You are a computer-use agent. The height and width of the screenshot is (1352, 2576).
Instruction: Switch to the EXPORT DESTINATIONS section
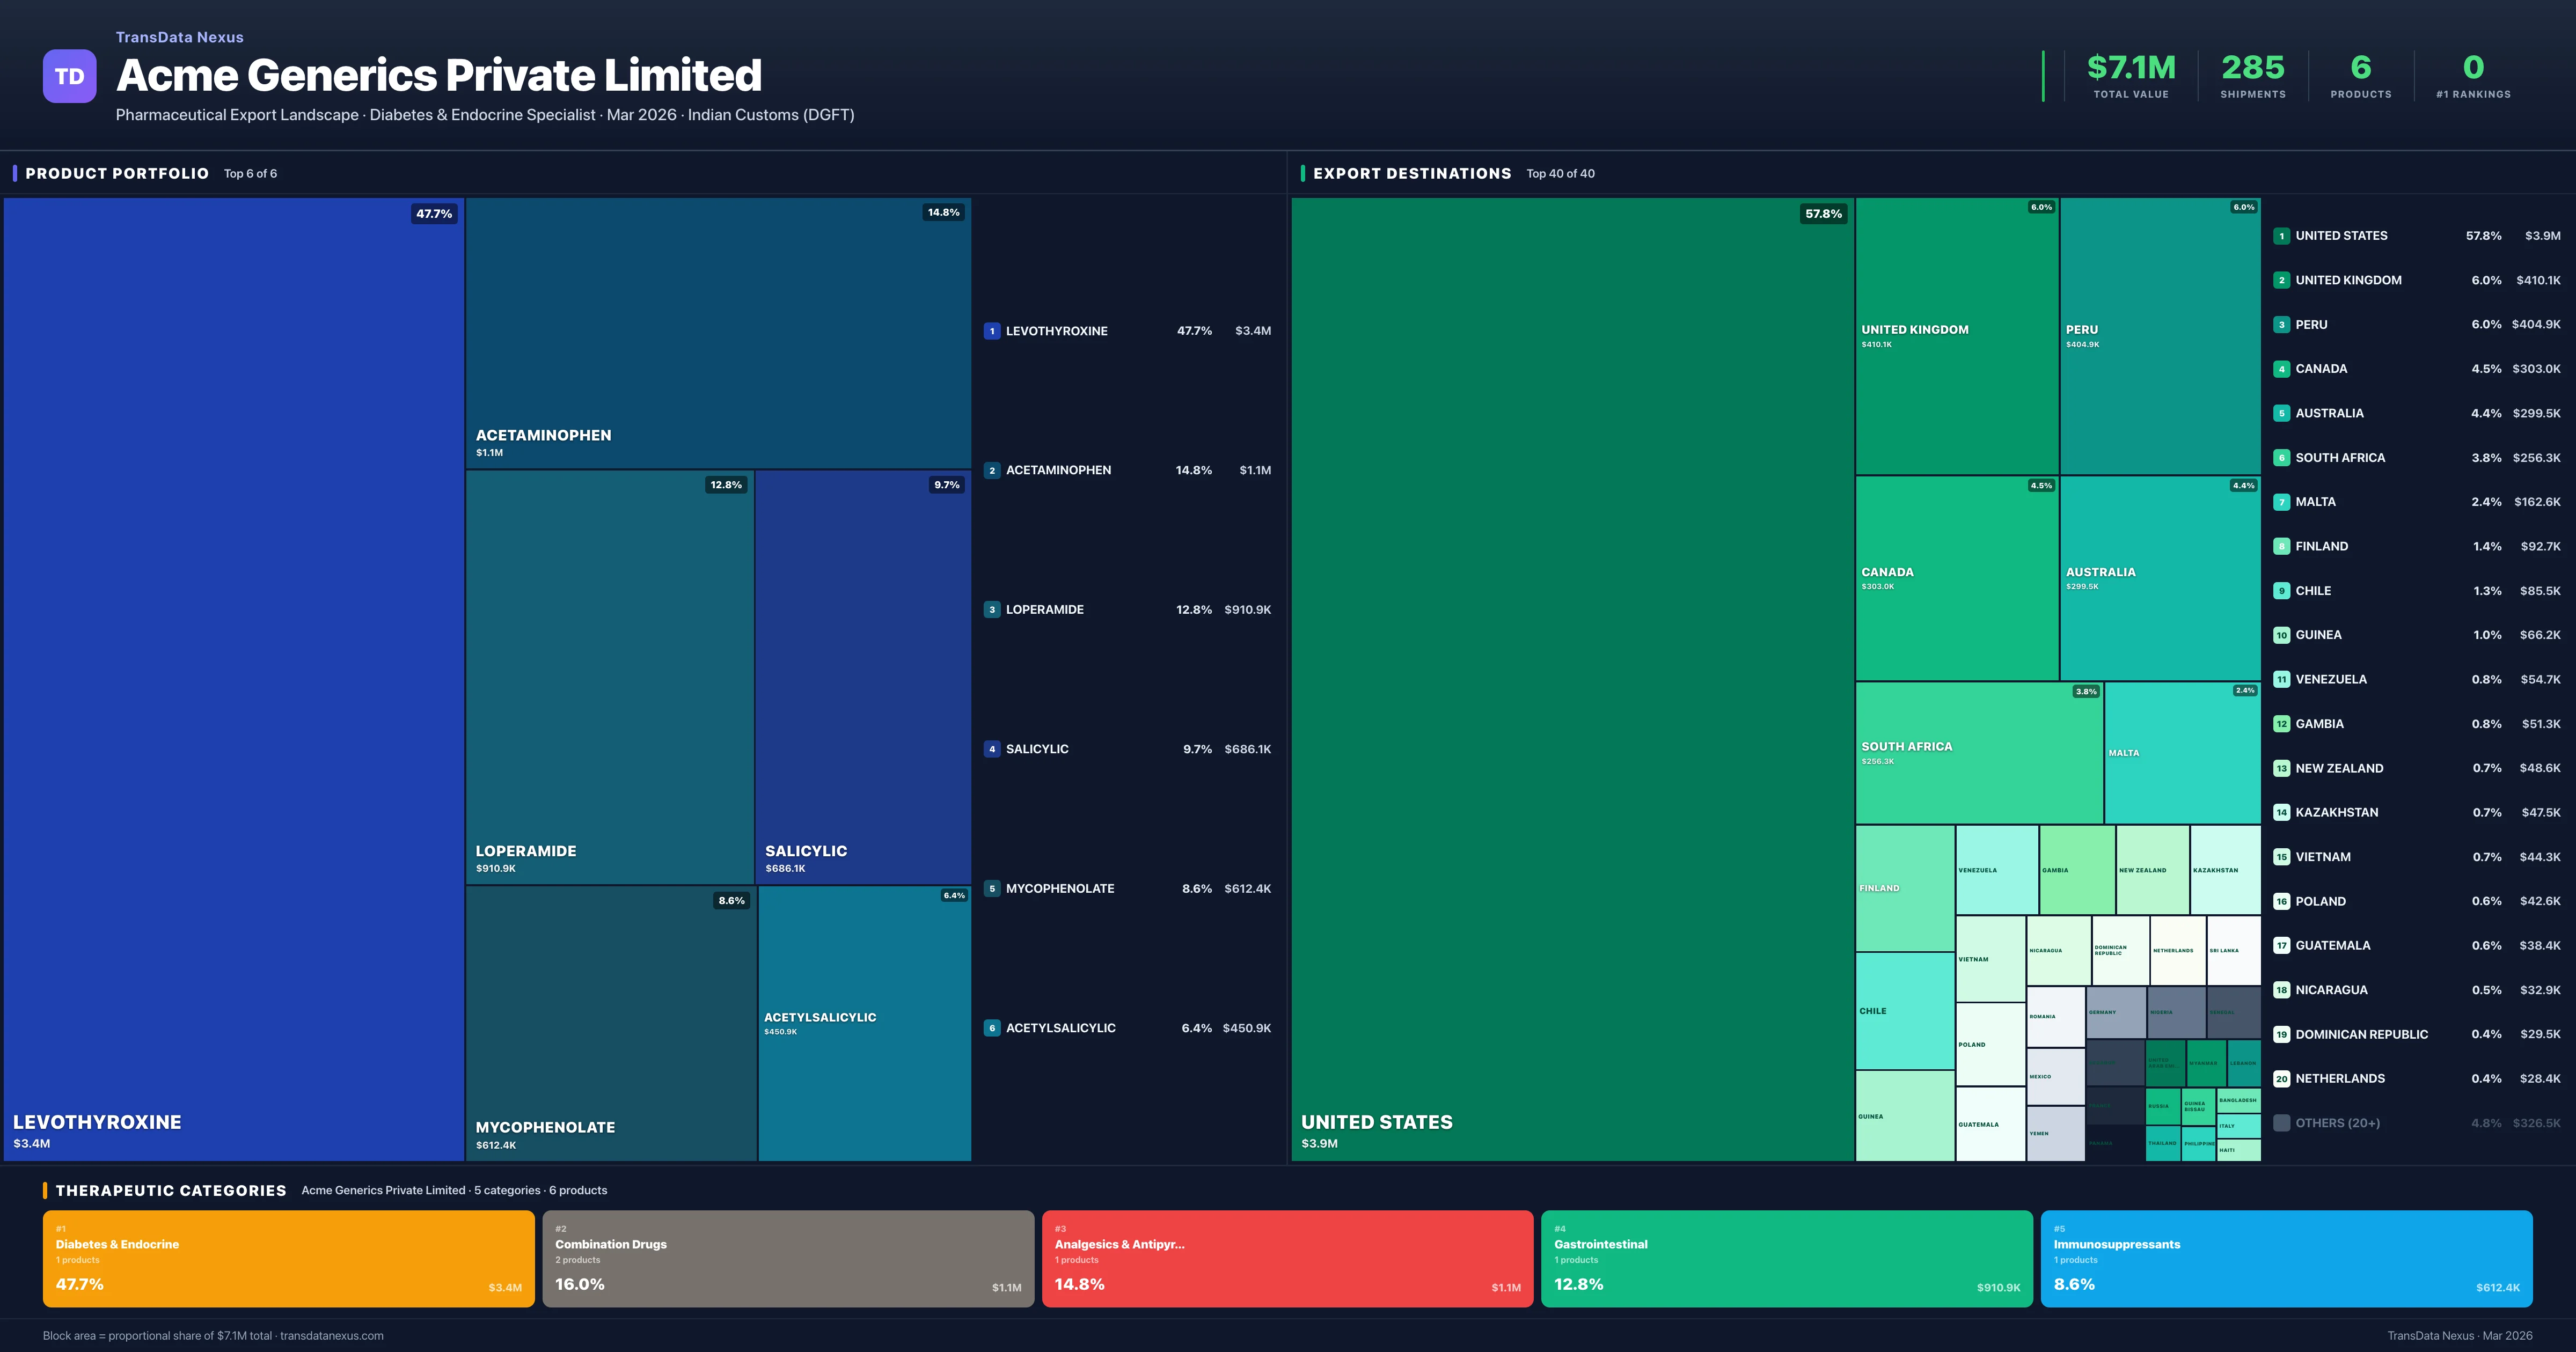pyautogui.click(x=1413, y=173)
